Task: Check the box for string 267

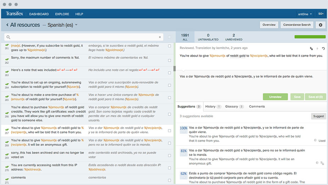Action: click(169, 130)
